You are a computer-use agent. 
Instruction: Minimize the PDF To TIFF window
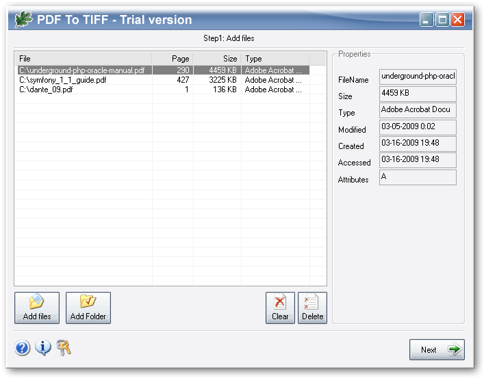[426, 20]
